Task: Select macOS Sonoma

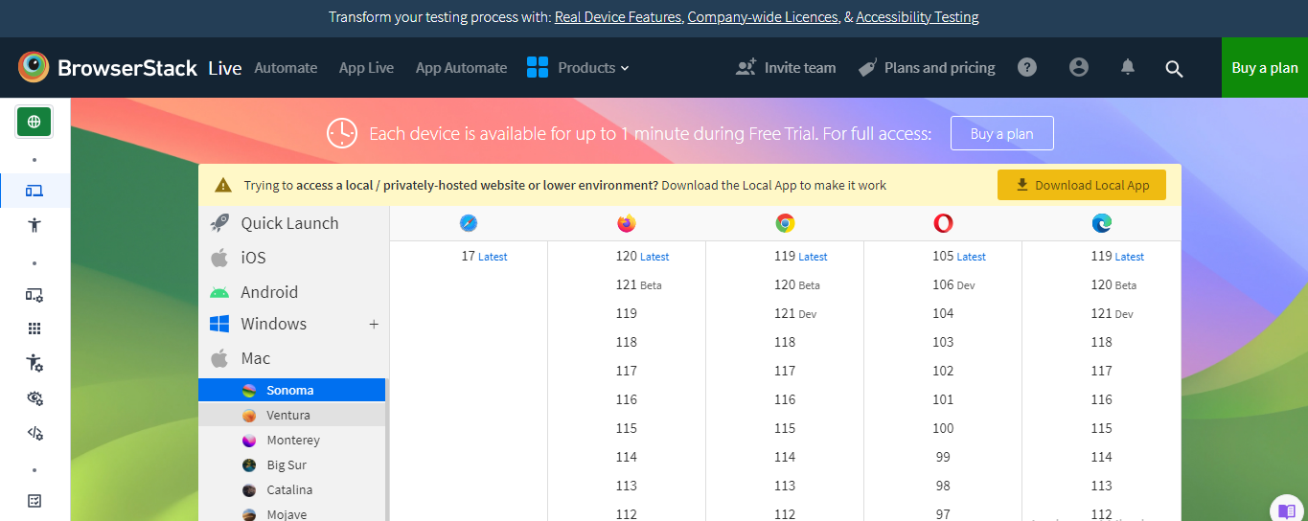Action: [x=291, y=390]
